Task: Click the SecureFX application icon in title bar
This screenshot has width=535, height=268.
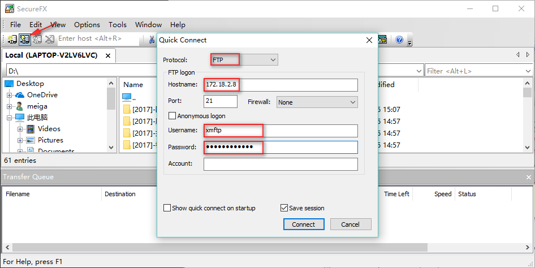Action: tap(9, 8)
